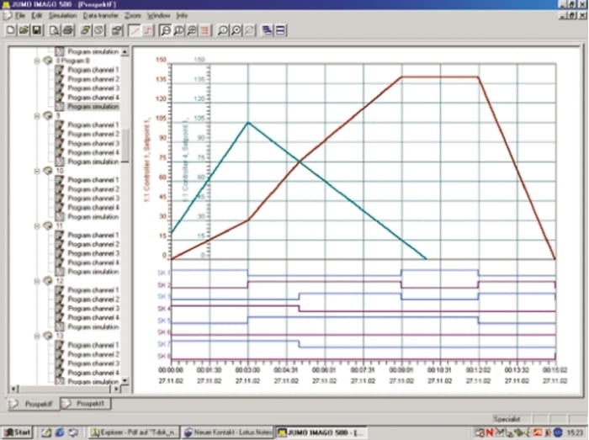Viewport: 589px width, 440px height.
Task: Select Program channel 1 under program 13
Action: pyautogui.click(x=93, y=346)
